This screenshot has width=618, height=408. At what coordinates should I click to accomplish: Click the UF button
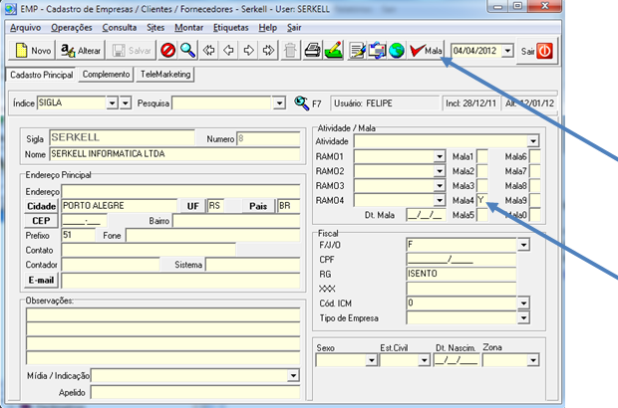pos(192,206)
